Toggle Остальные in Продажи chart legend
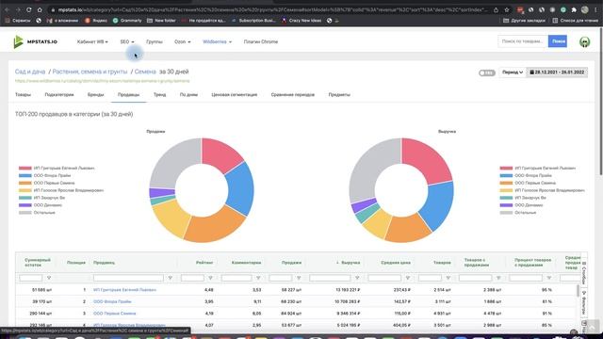Screen dimensions: 603x339 [x=37, y=213]
